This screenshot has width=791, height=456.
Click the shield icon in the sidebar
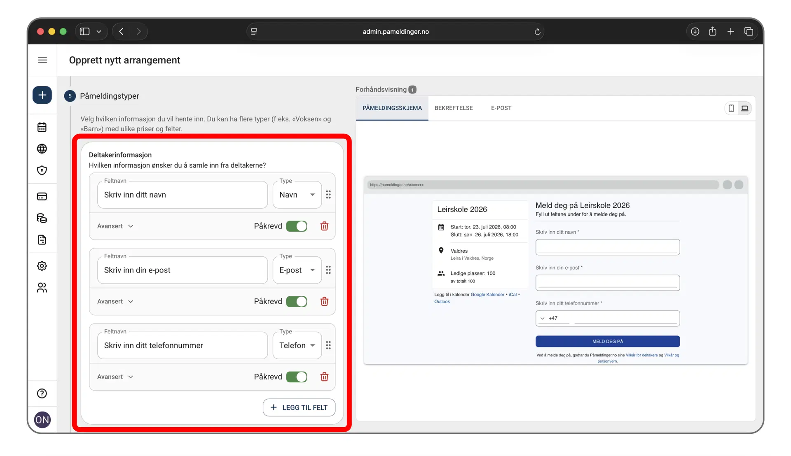click(x=42, y=170)
